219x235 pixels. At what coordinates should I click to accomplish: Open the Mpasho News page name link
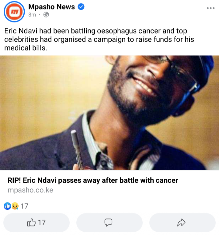click(x=51, y=7)
